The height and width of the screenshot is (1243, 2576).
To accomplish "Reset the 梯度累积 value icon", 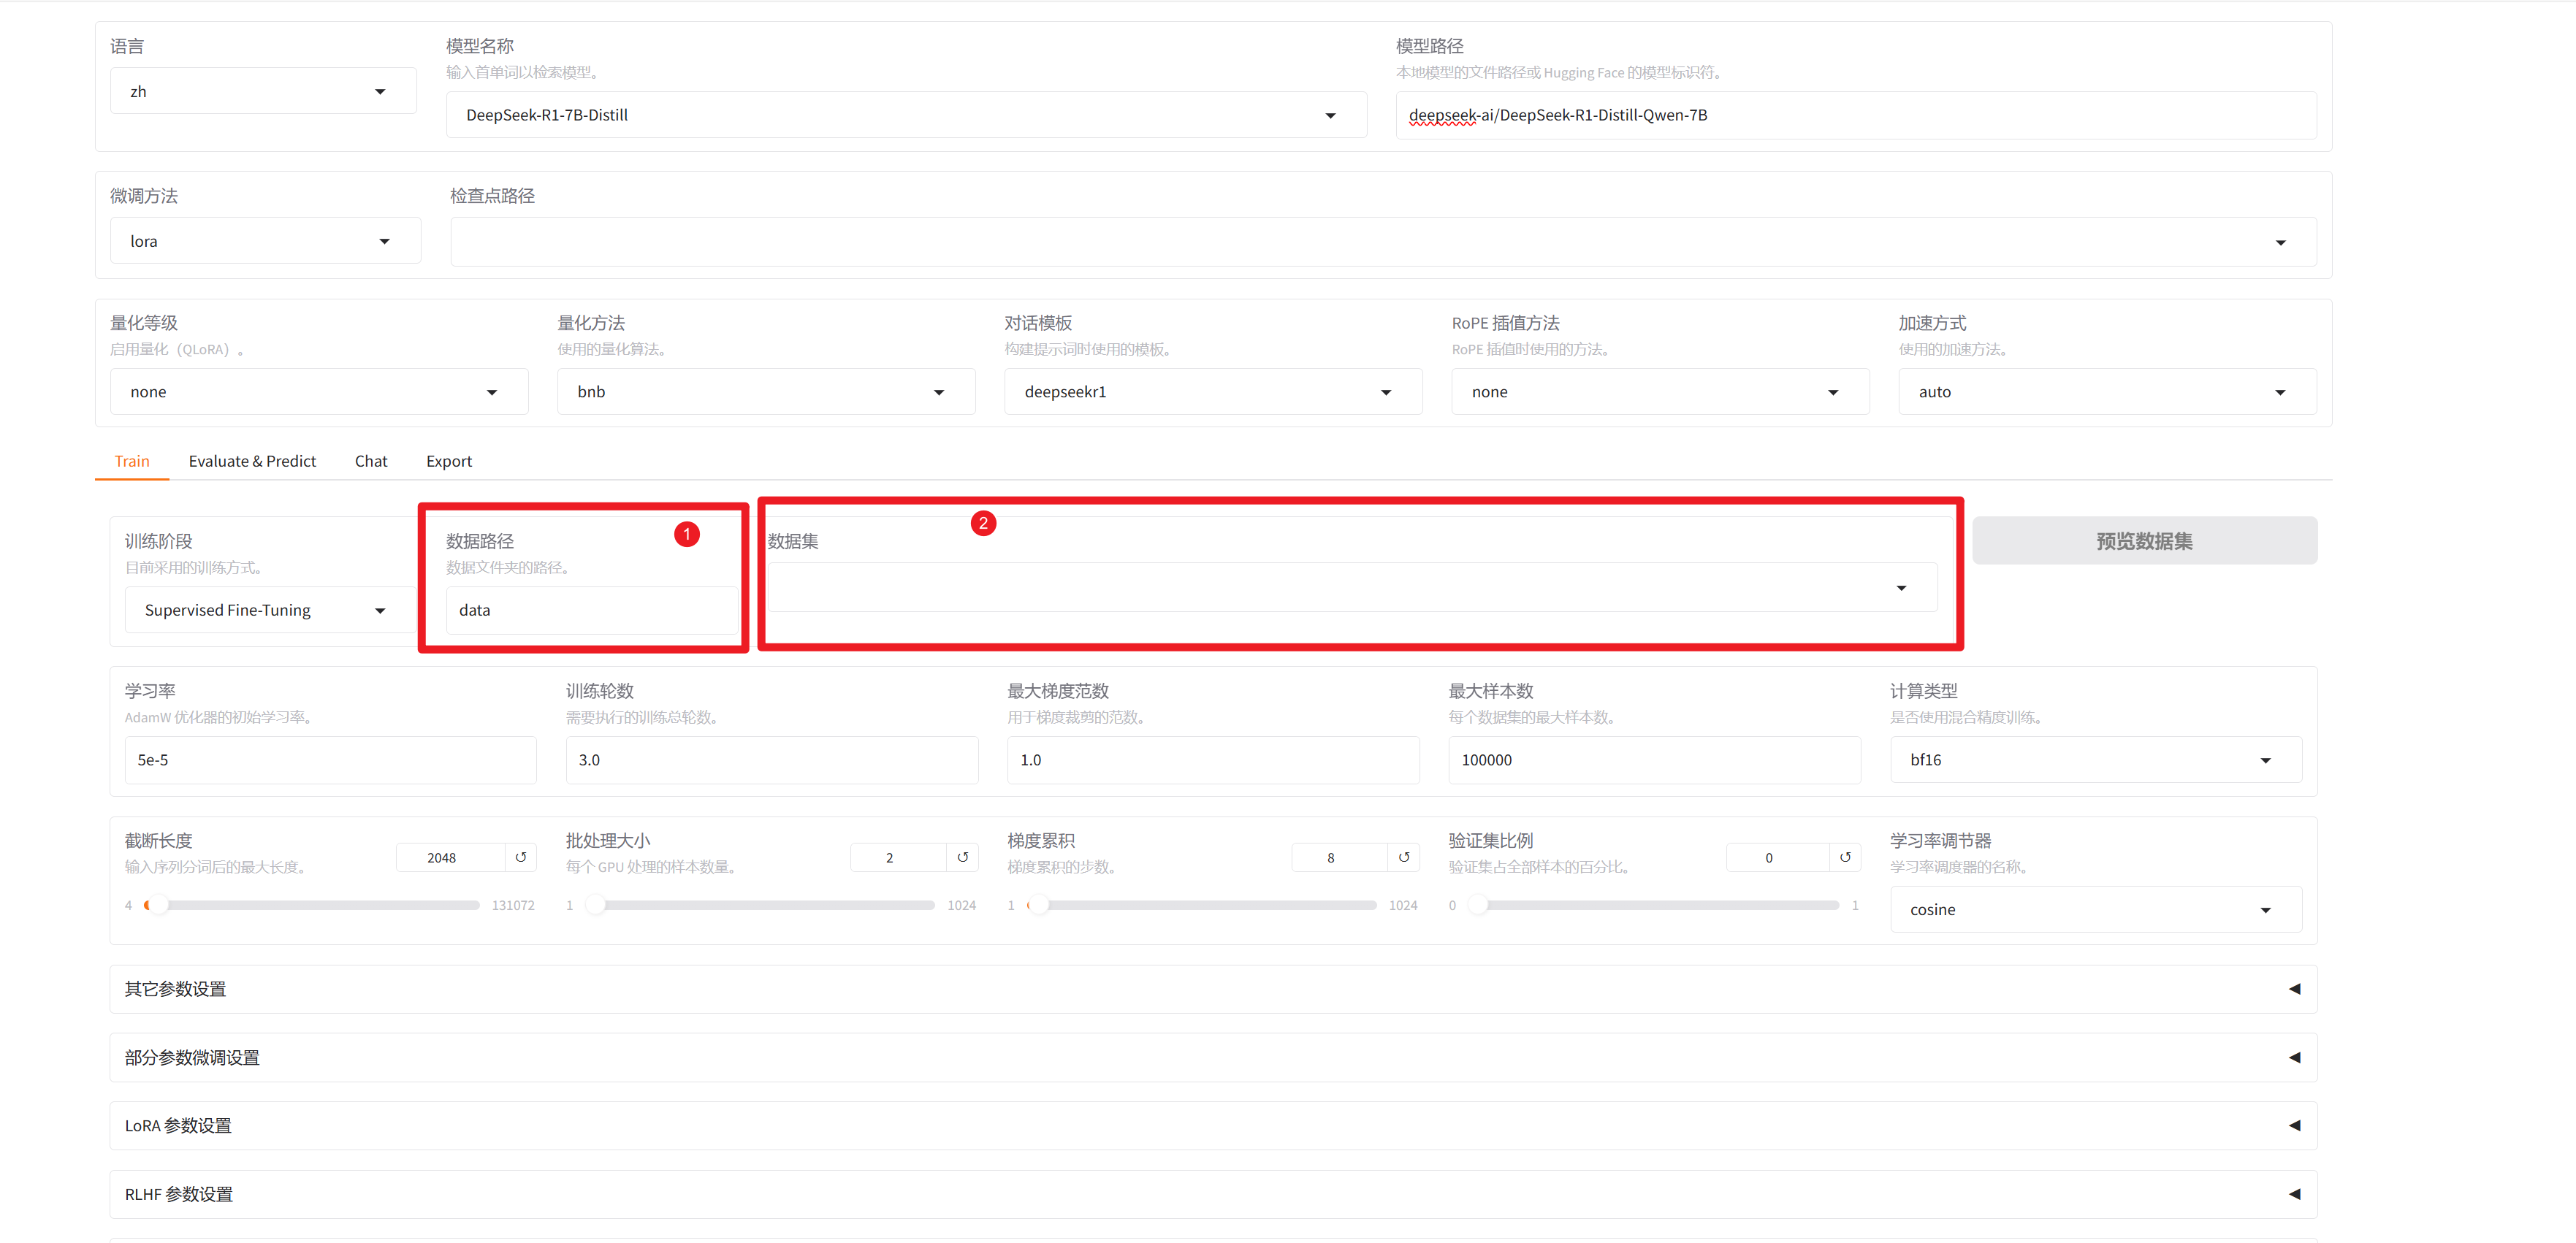I will point(1403,857).
